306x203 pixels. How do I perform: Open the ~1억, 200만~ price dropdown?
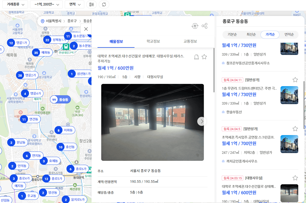point(46,4)
